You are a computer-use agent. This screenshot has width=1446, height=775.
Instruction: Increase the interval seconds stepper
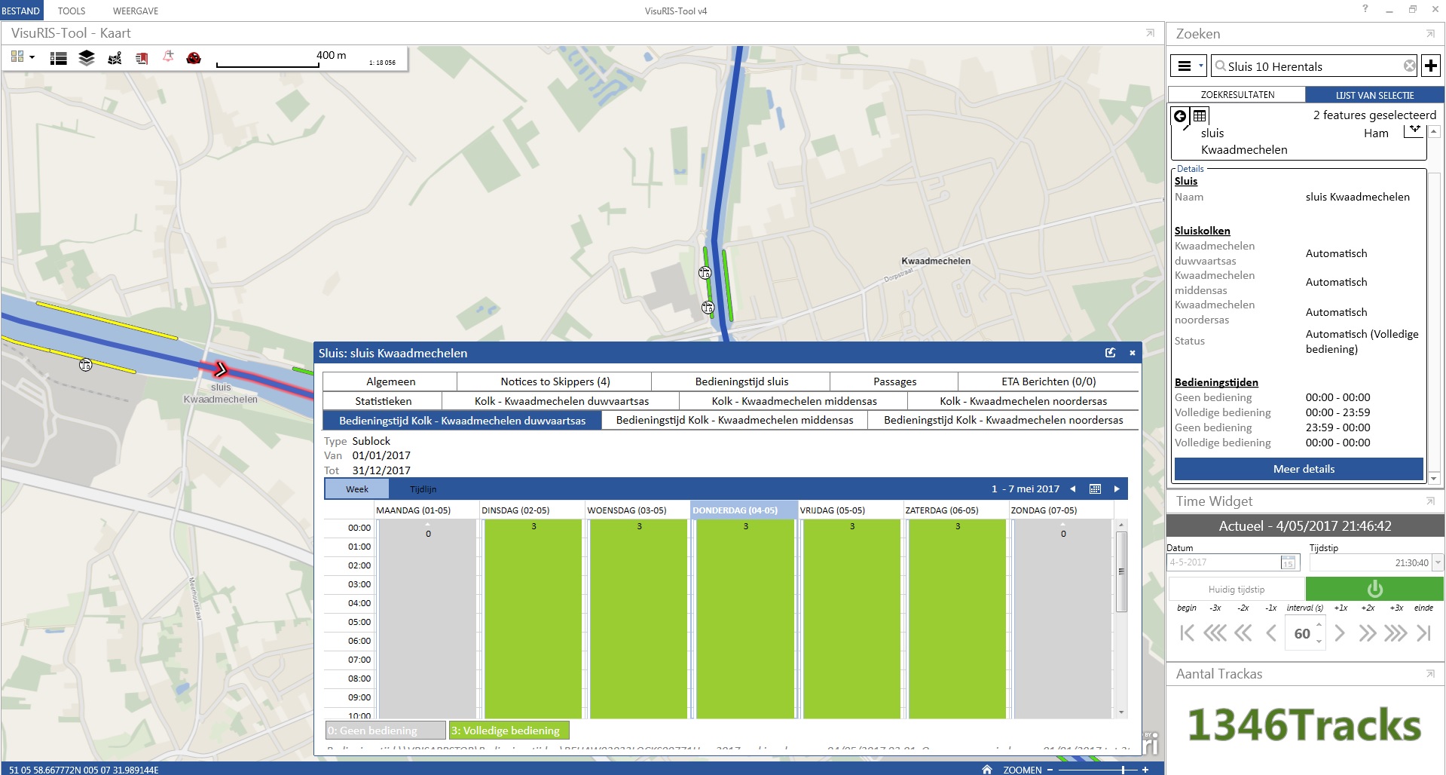pyautogui.click(x=1319, y=625)
